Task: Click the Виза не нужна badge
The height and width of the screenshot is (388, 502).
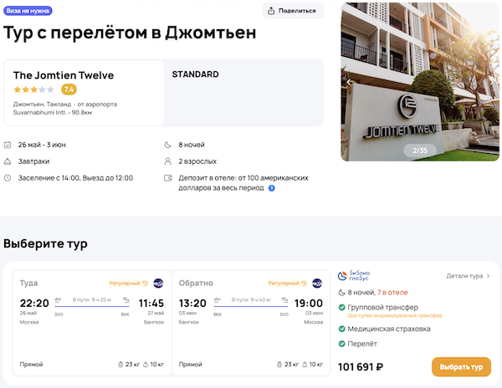Action: pos(28,11)
